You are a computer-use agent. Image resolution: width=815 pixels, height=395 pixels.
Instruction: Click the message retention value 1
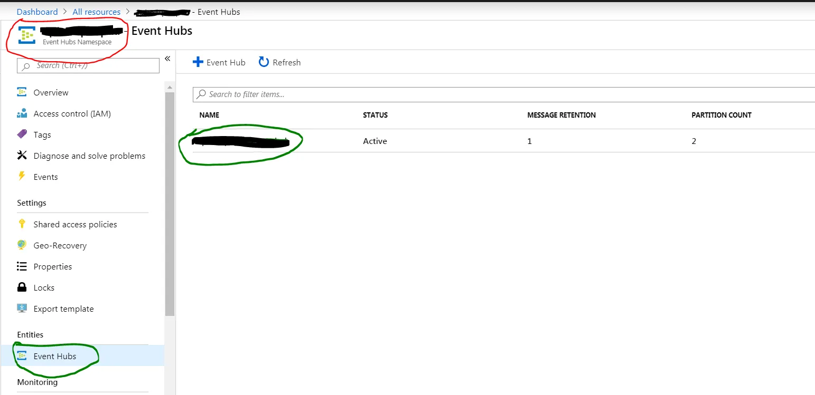tap(530, 141)
